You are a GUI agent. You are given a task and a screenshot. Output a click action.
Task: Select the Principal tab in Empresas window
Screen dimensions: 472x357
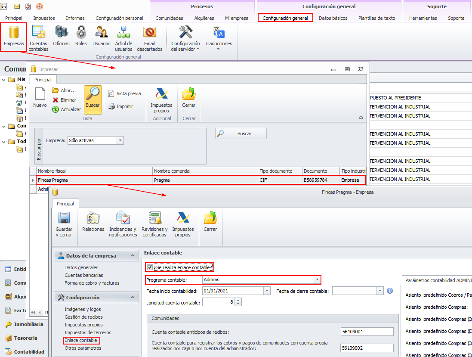(43, 80)
